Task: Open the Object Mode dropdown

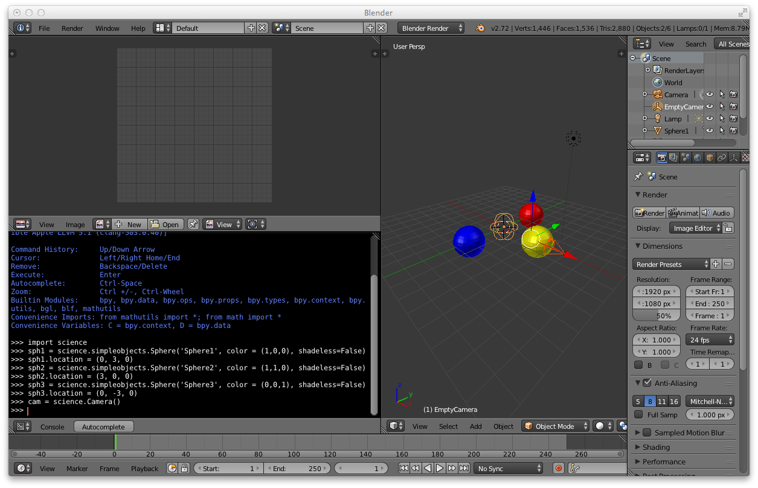Action: coord(555,426)
